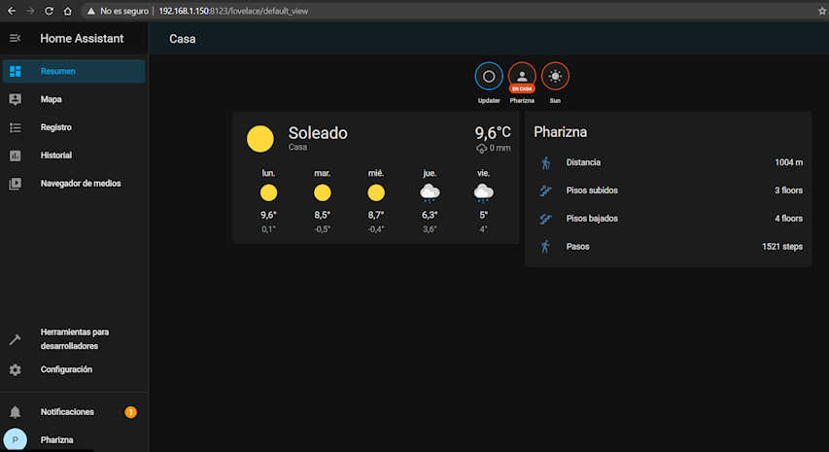829x452 pixels.
Task: Open the Updater badge
Action: (x=489, y=77)
